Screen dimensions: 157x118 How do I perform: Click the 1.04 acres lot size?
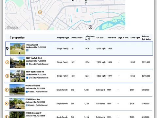[x=100, y=104]
